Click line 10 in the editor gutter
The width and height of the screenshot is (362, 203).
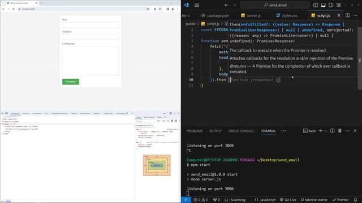(x=191, y=80)
